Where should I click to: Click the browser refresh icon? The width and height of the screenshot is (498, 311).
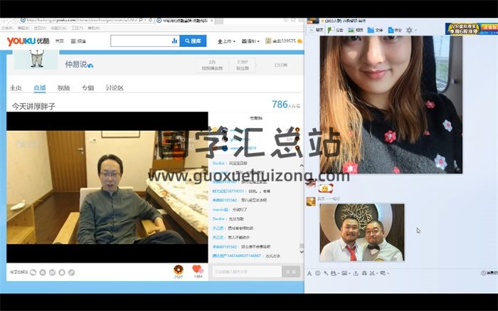150,20
